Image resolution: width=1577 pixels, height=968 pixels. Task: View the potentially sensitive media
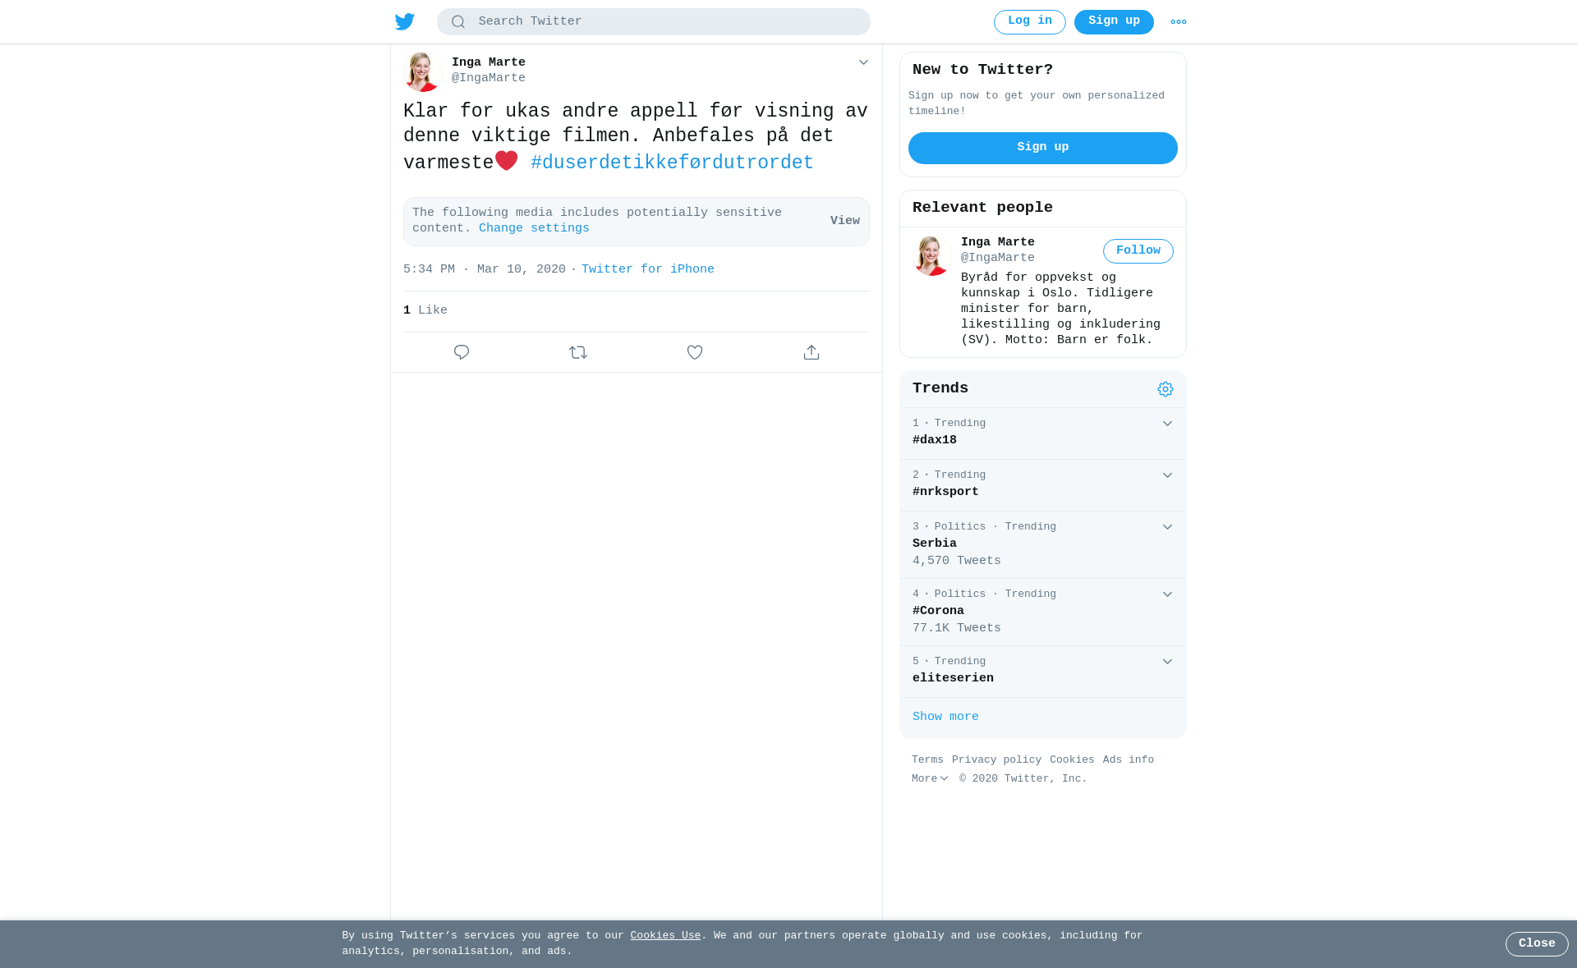tap(845, 221)
